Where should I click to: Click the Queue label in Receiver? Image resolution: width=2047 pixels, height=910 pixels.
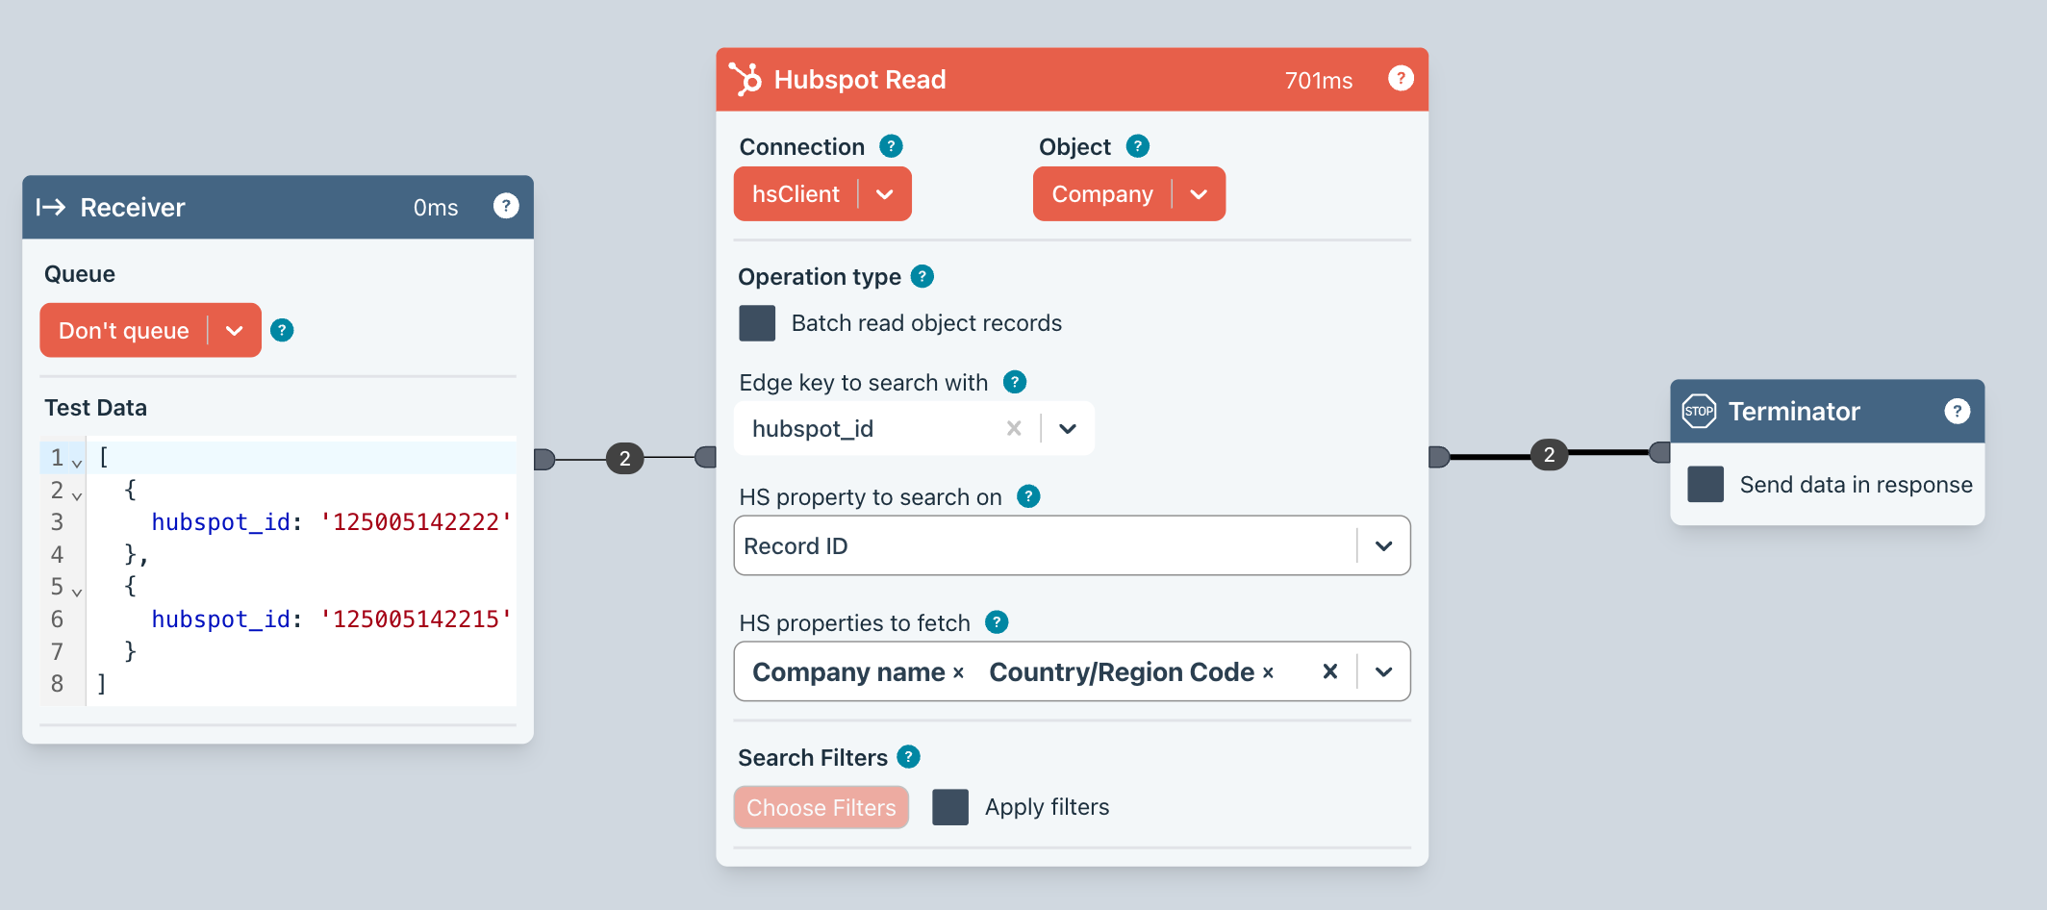[x=80, y=274]
